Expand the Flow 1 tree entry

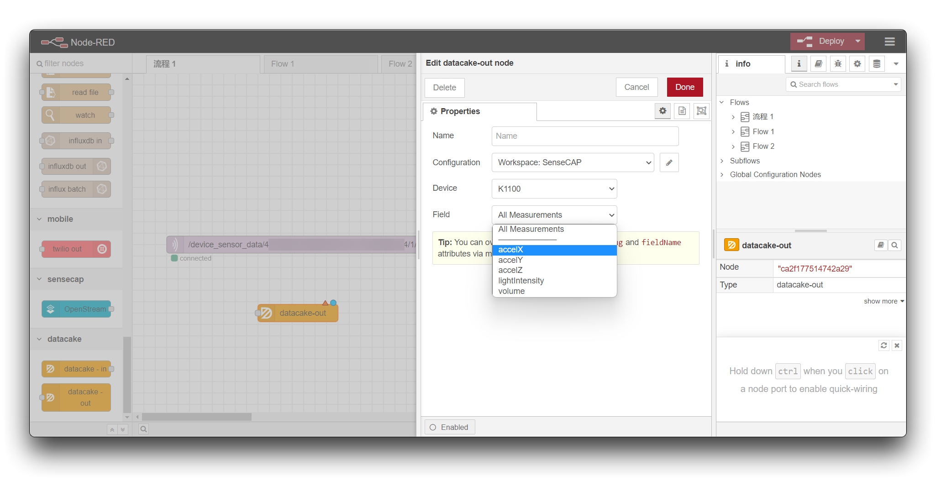[733, 132]
